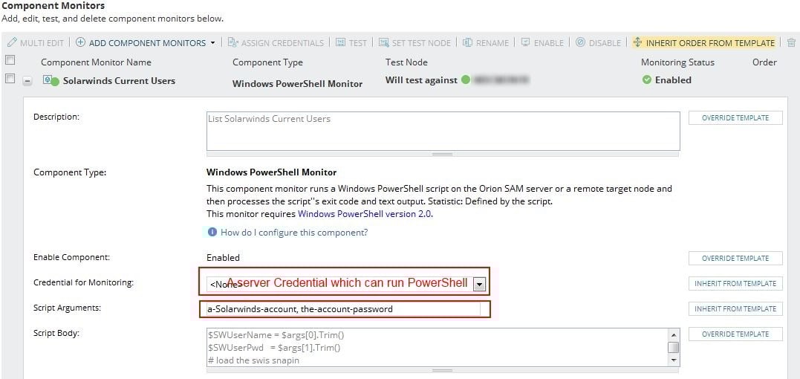Click the Solarwinds Current Users name

tap(119, 80)
